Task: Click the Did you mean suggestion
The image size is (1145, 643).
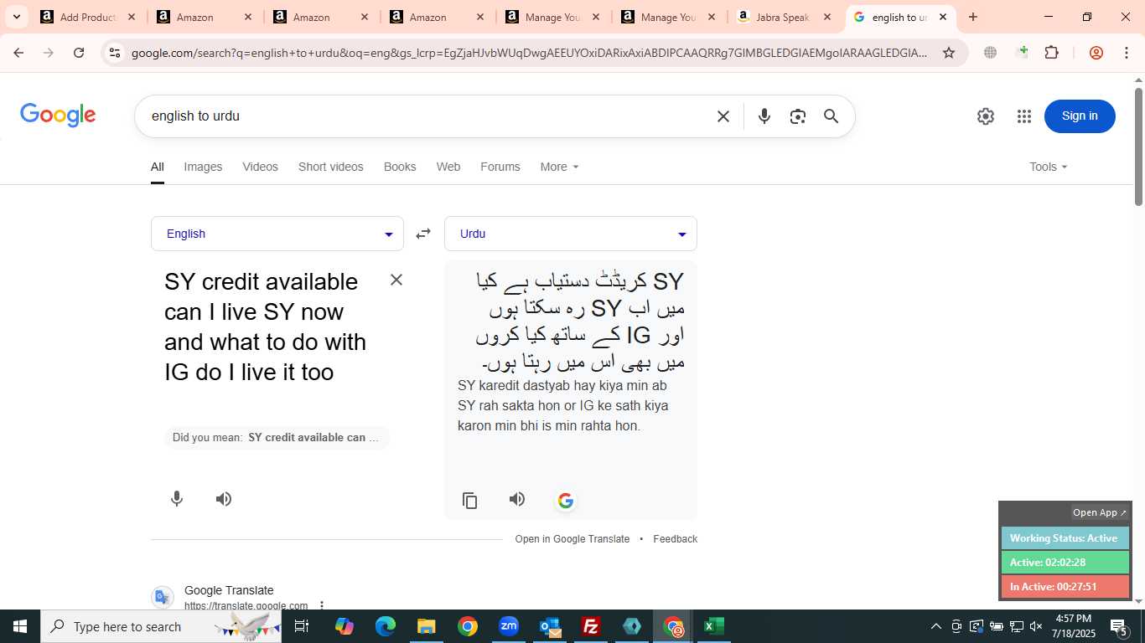Action: pyautogui.click(x=277, y=437)
